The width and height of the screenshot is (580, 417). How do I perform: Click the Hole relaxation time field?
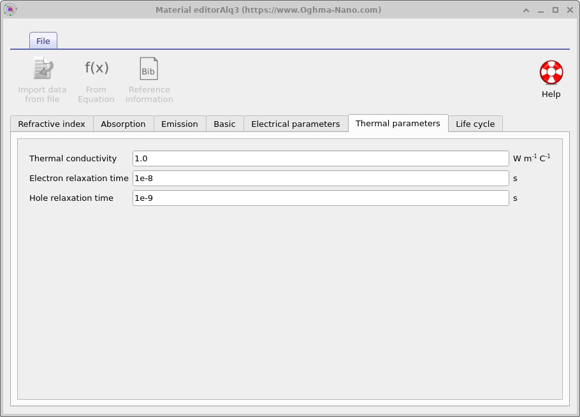tap(319, 198)
